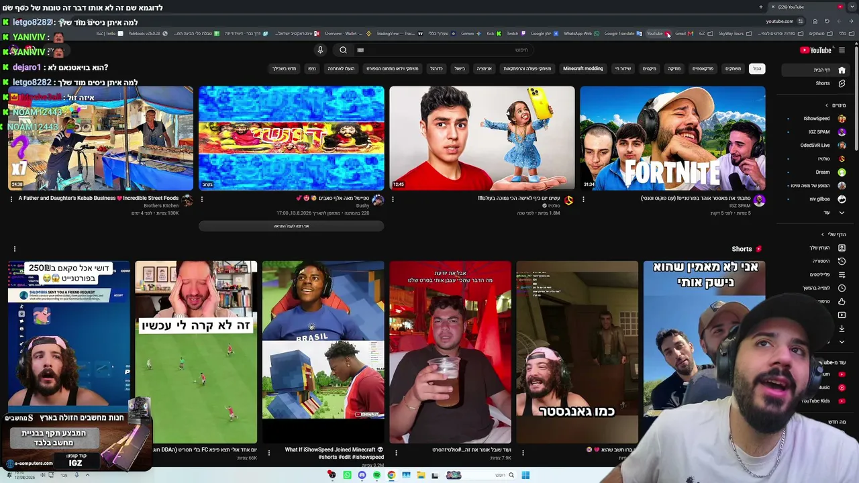859x483 pixels.
Task: Open the FORTNITE video thumbnail
Action: point(672,138)
